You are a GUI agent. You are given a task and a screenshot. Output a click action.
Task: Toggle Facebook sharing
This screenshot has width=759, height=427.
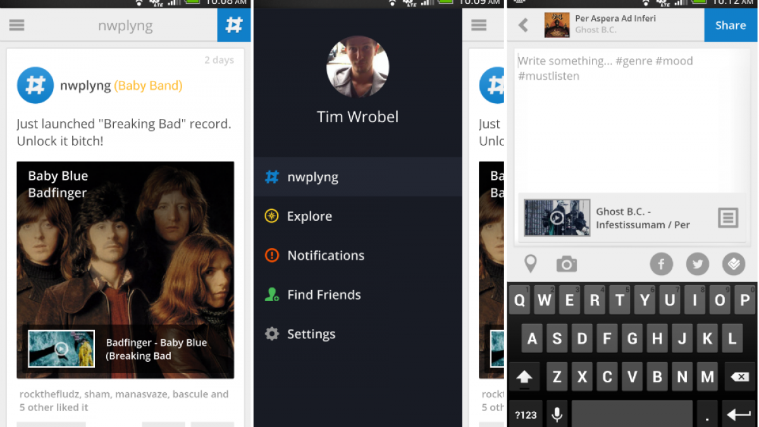point(662,264)
